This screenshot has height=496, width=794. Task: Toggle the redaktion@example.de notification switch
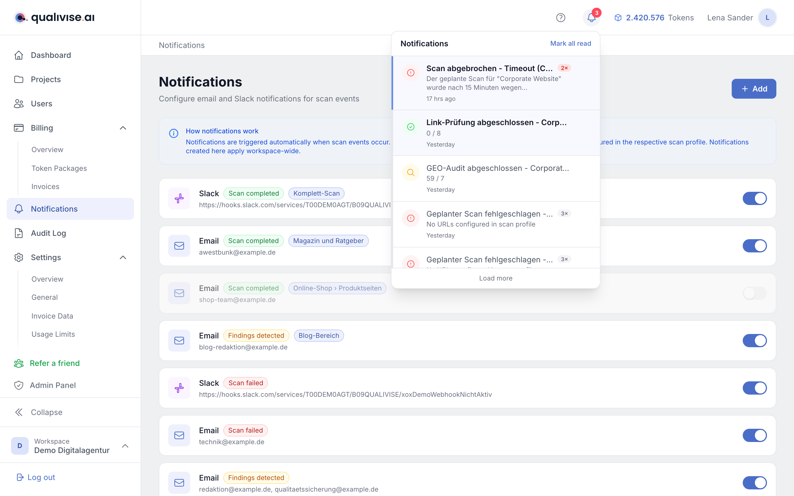coord(755,483)
